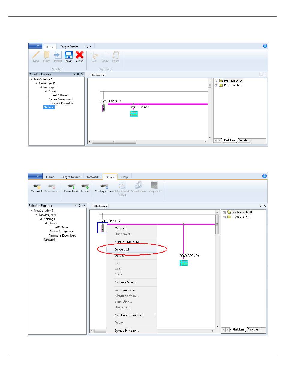Click the Measured Value ribbon icon
285x381 pixels.
coord(122,185)
